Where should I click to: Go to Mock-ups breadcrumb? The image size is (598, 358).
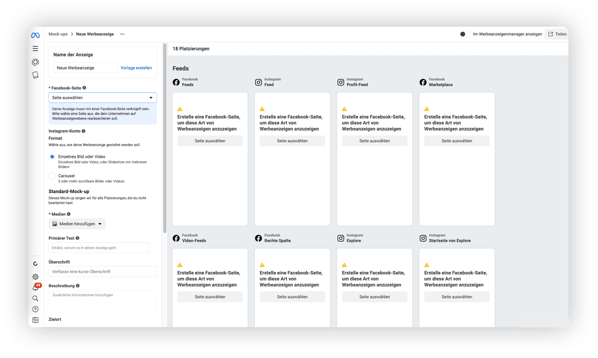58,34
